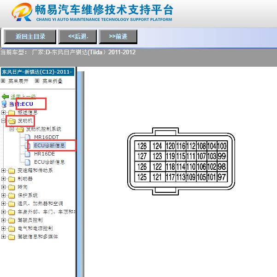Click the 当前车型 vehicle model text
This screenshot has height=277, width=277.
pos(68,52)
